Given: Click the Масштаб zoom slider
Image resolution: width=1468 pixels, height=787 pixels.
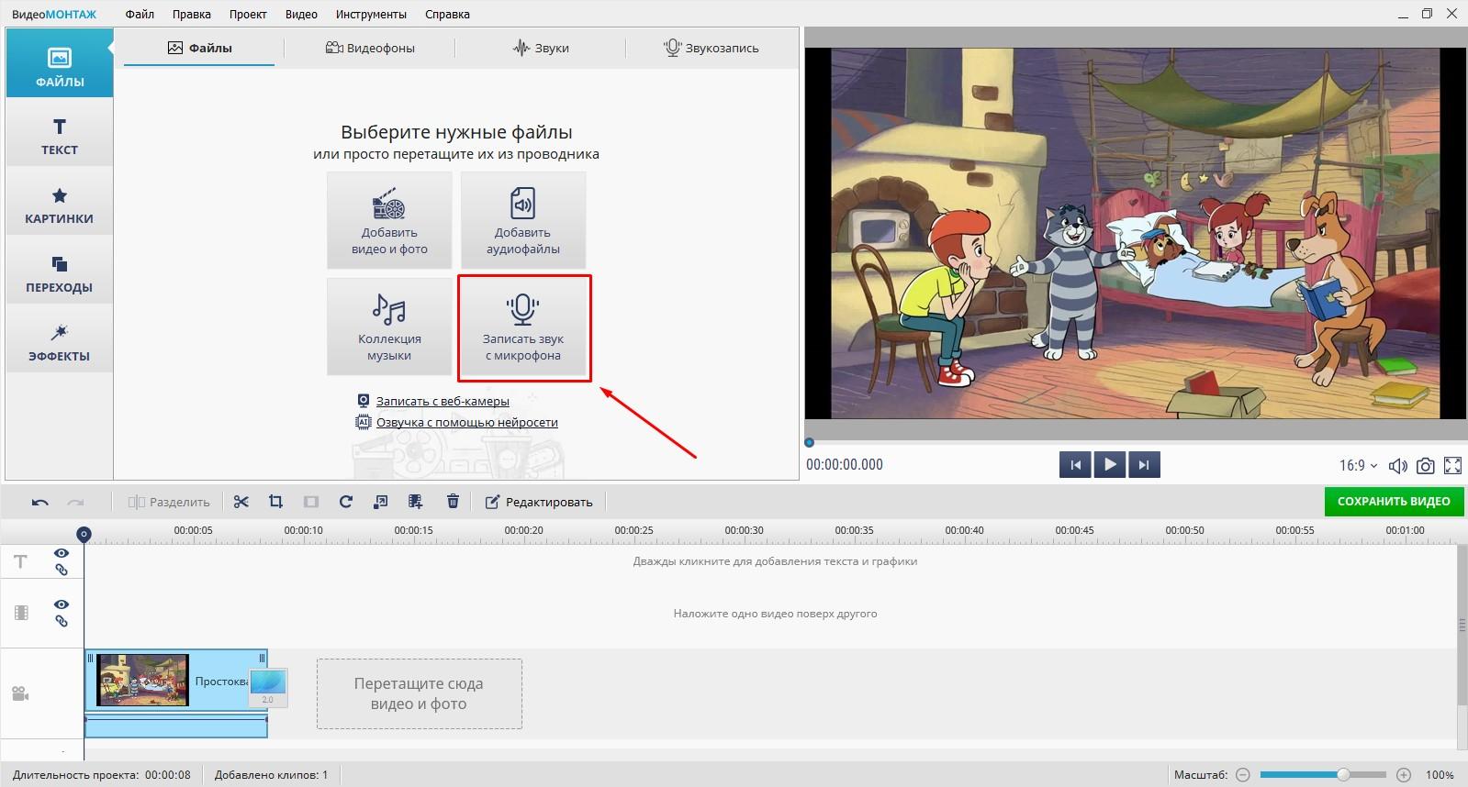Looking at the screenshot, I should (1323, 775).
